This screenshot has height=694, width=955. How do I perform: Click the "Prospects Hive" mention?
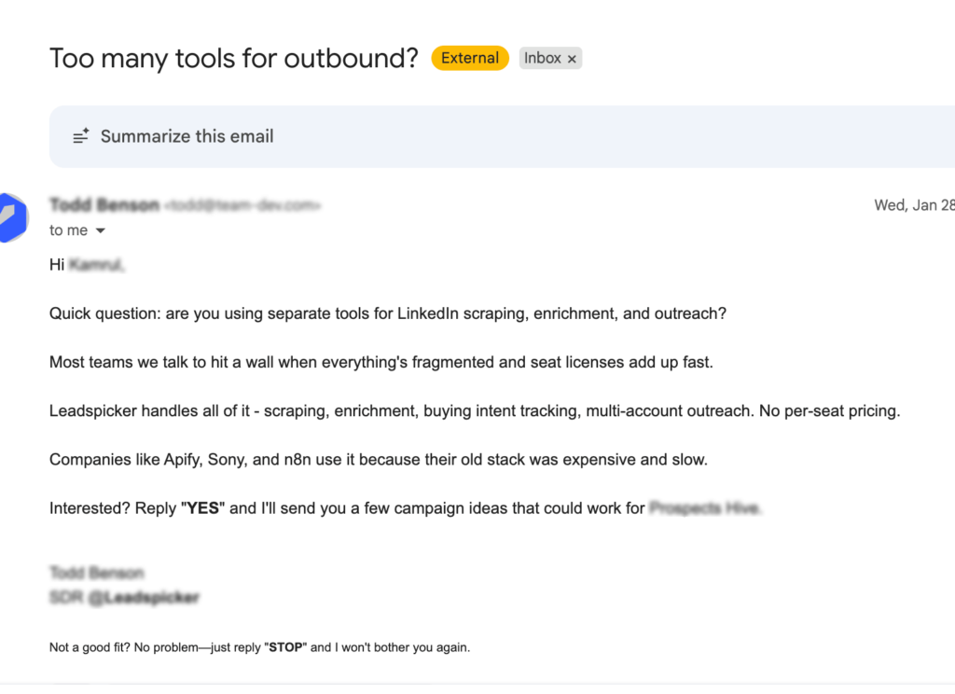pyautogui.click(x=702, y=507)
